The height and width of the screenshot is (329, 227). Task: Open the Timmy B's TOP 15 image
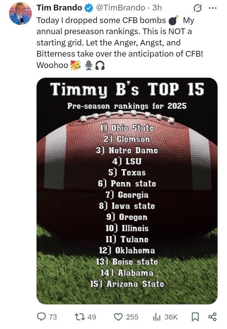pyautogui.click(x=127, y=191)
